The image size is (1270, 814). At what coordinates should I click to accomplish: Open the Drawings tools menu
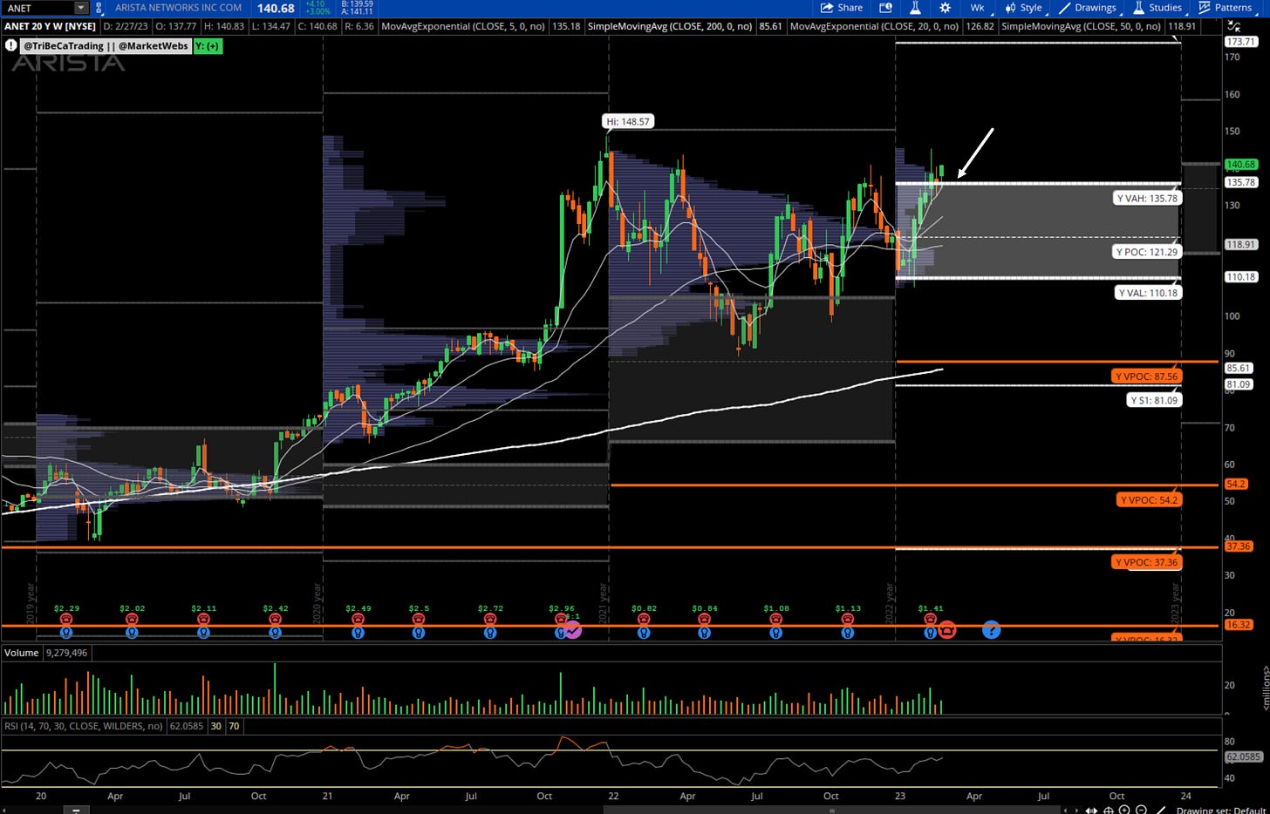pos(1088,8)
